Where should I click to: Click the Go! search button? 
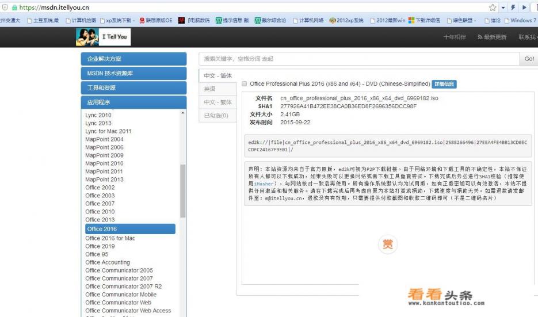point(529,59)
